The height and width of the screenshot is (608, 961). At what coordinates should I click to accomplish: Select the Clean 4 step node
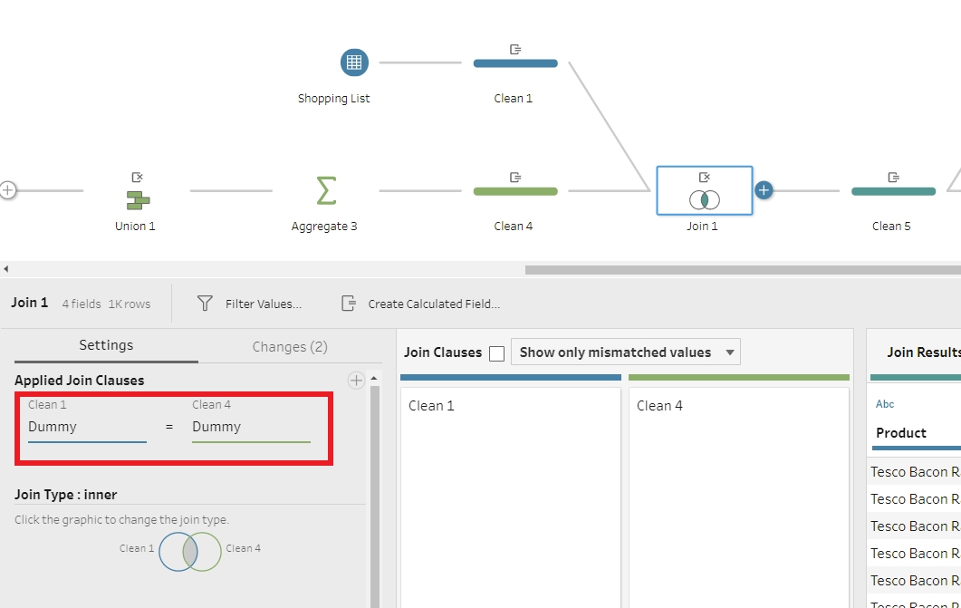coord(515,191)
